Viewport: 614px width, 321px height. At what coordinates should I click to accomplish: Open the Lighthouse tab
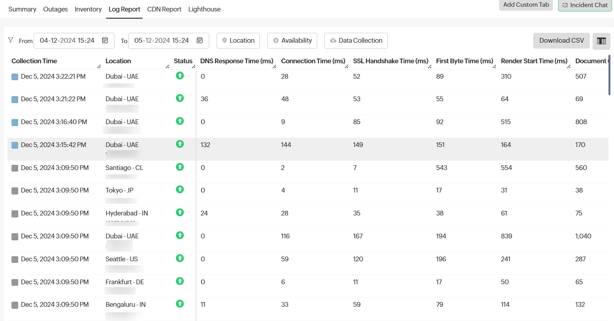click(x=204, y=9)
